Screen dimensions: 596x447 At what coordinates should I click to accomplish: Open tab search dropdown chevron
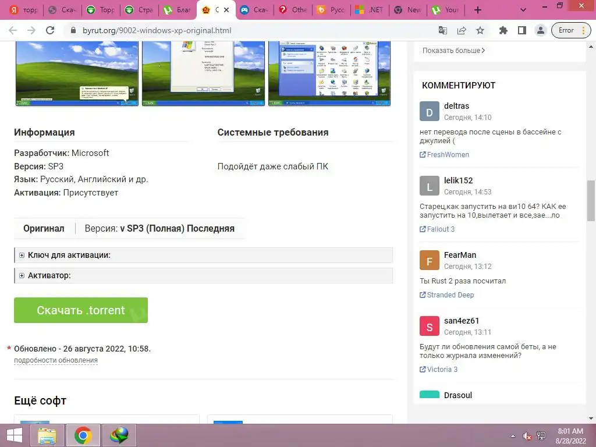click(523, 10)
